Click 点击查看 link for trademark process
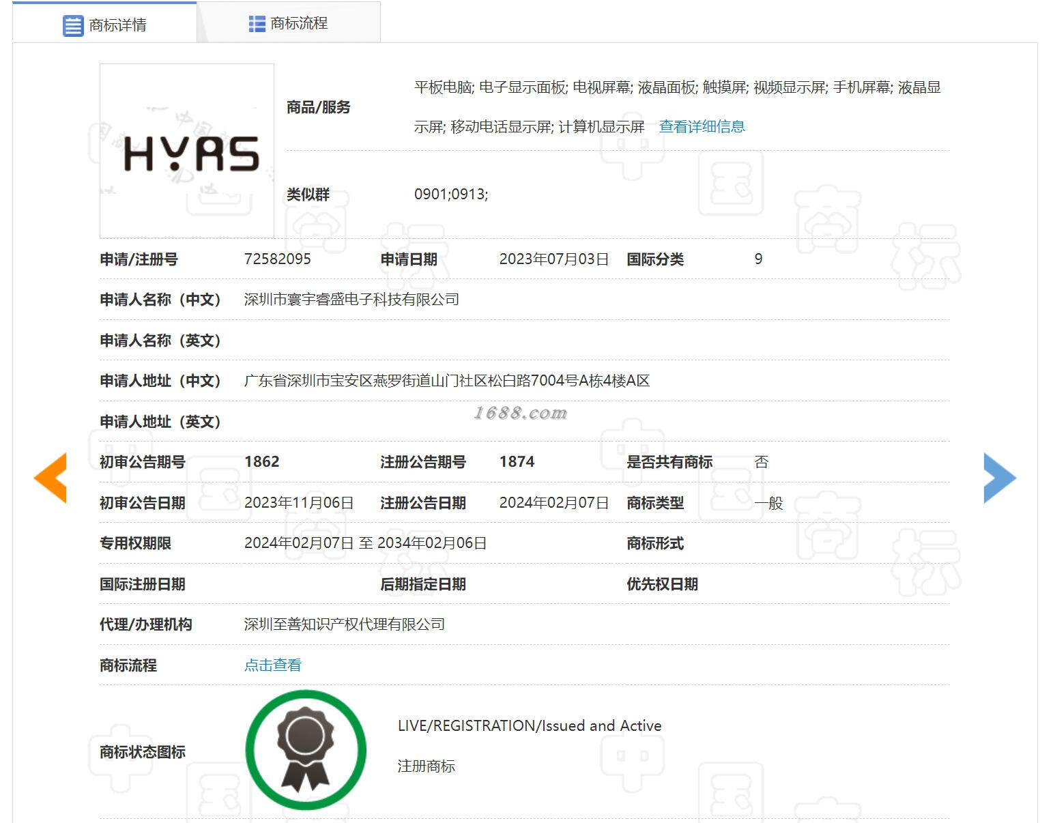 [x=272, y=665]
